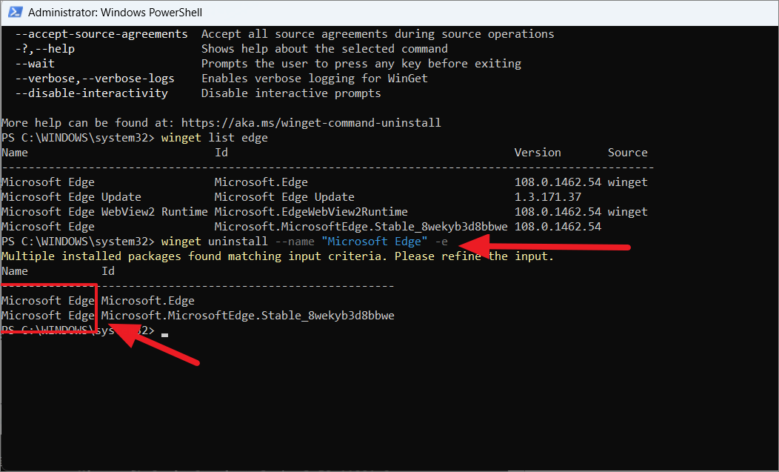
Task: Click 'Accept all source agreements during source operations'
Action: click(378, 34)
